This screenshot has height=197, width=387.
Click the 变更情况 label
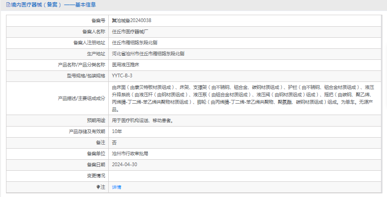point(96,176)
